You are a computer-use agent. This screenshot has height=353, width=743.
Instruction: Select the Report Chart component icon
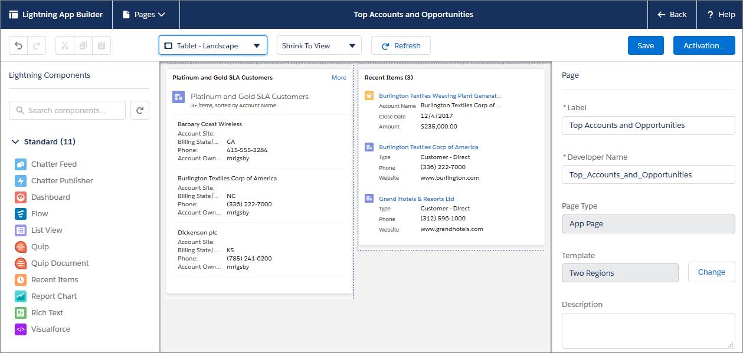point(21,296)
